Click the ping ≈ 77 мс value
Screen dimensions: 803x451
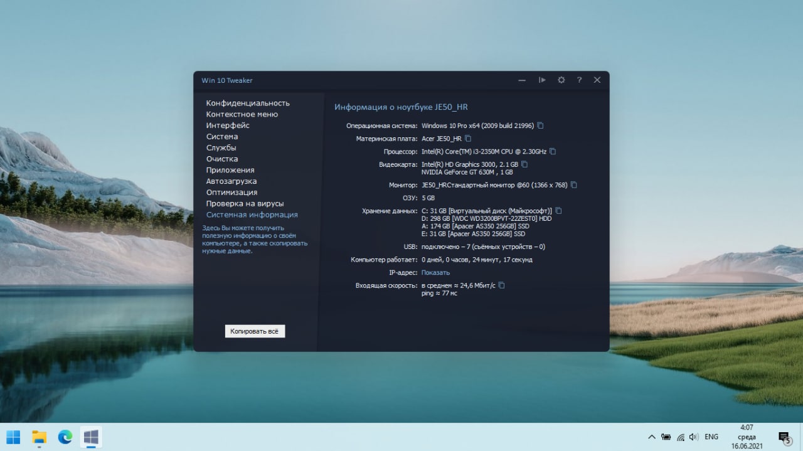[439, 293]
